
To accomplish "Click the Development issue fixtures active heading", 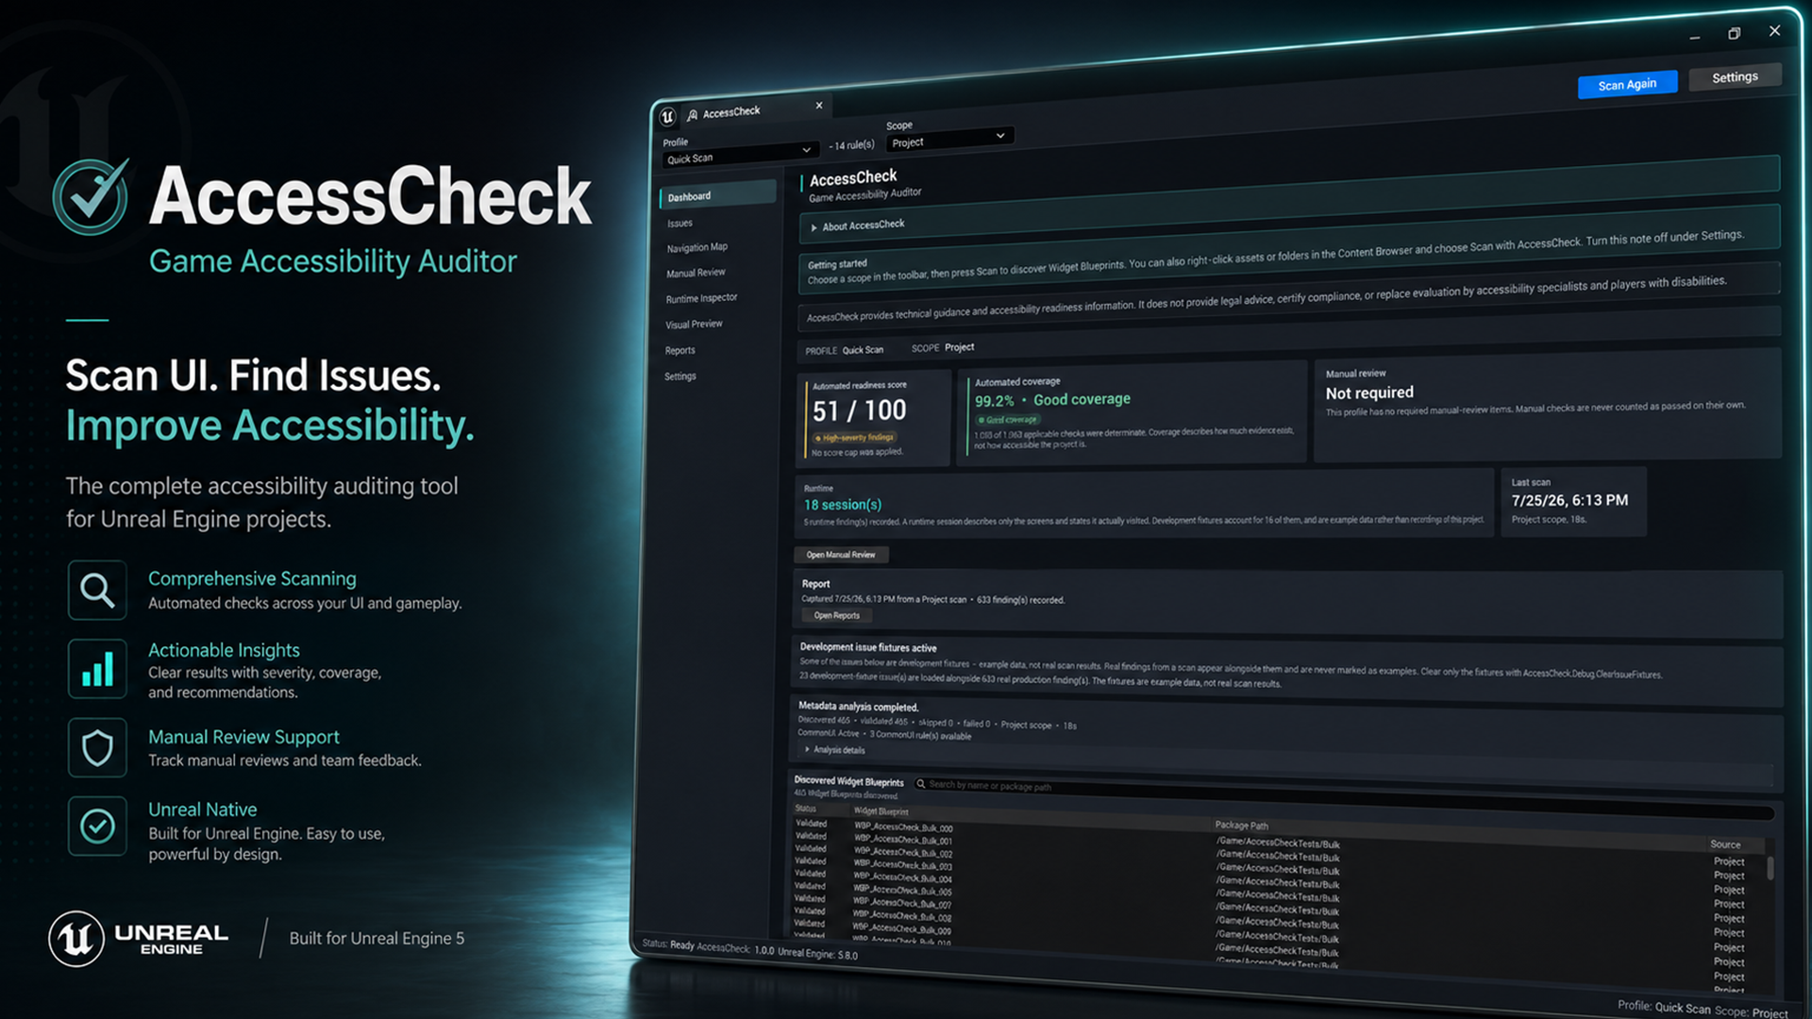I will click(867, 647).
